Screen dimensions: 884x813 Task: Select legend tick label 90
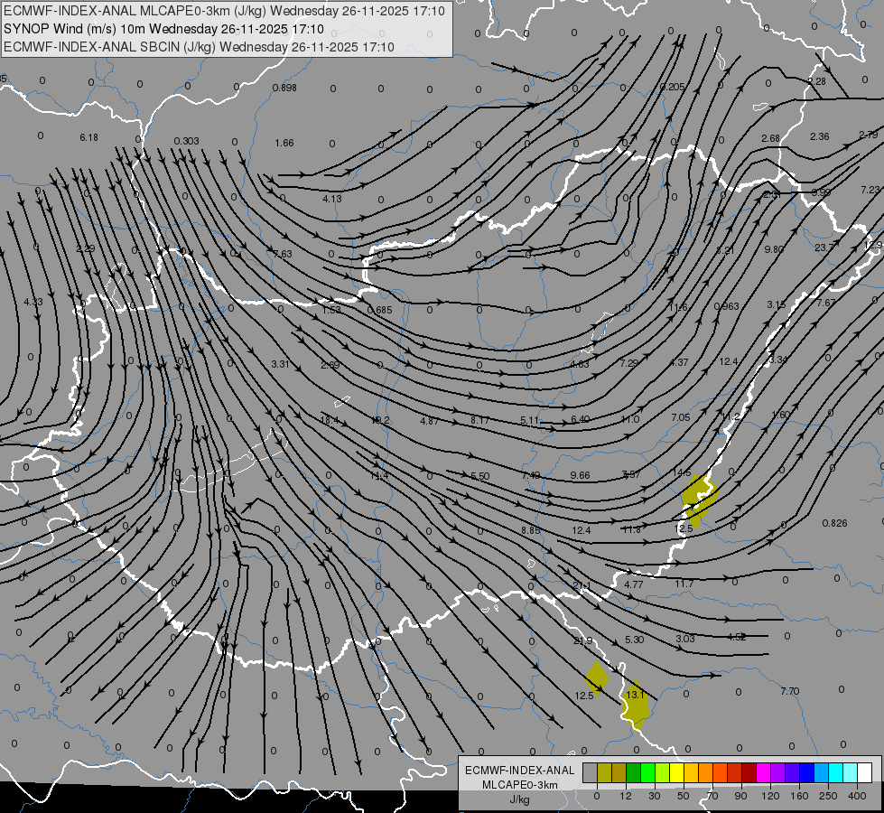pyautogui.click(x=740, y=796)
